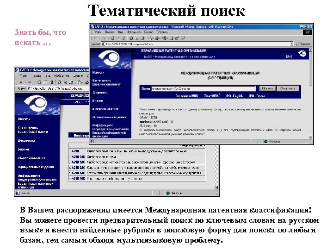
Task: Click vertical scrollbar of front window
Action: click(x=310, y=93)
